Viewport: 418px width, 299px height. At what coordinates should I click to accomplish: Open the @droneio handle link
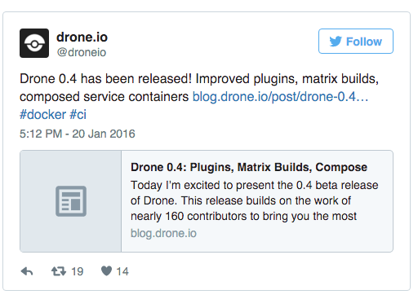point(82,52)
